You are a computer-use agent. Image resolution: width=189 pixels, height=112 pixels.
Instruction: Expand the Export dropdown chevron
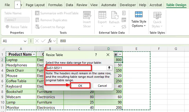click(x=102, y=26)
